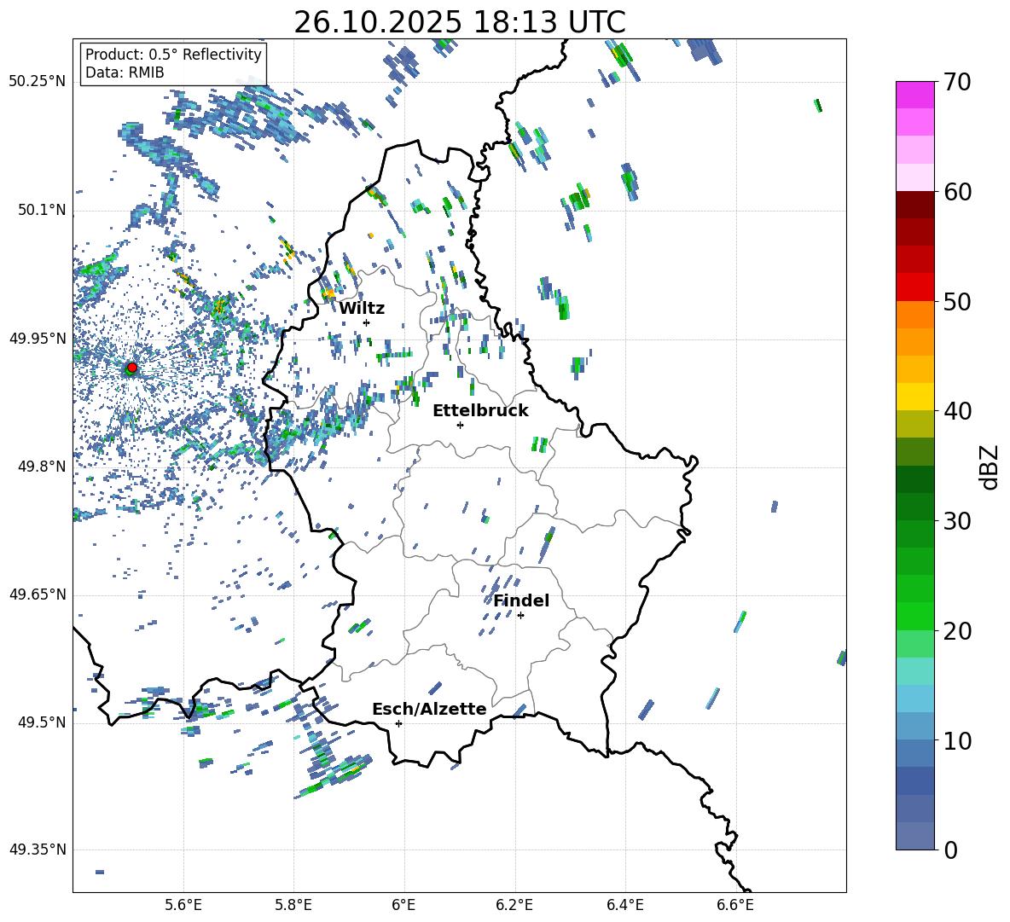Click the 6.2°E longitude tick label
This screenshot has height=922, width=1010.
click(x=514, y=904)
